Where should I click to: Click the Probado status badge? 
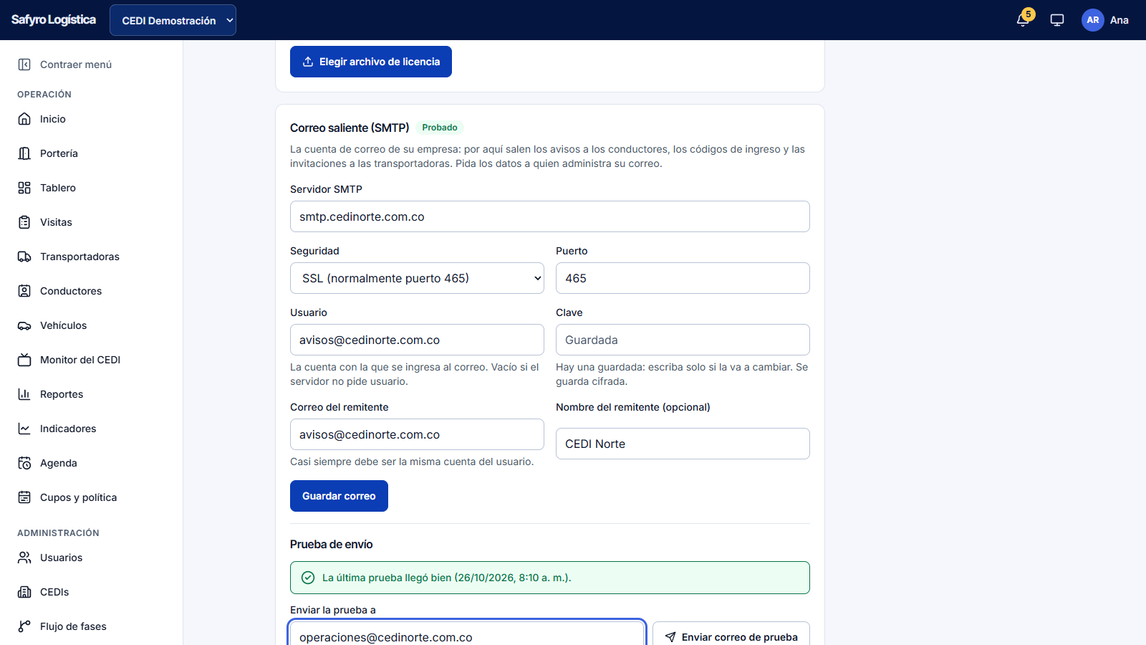[x=440, y=128]
